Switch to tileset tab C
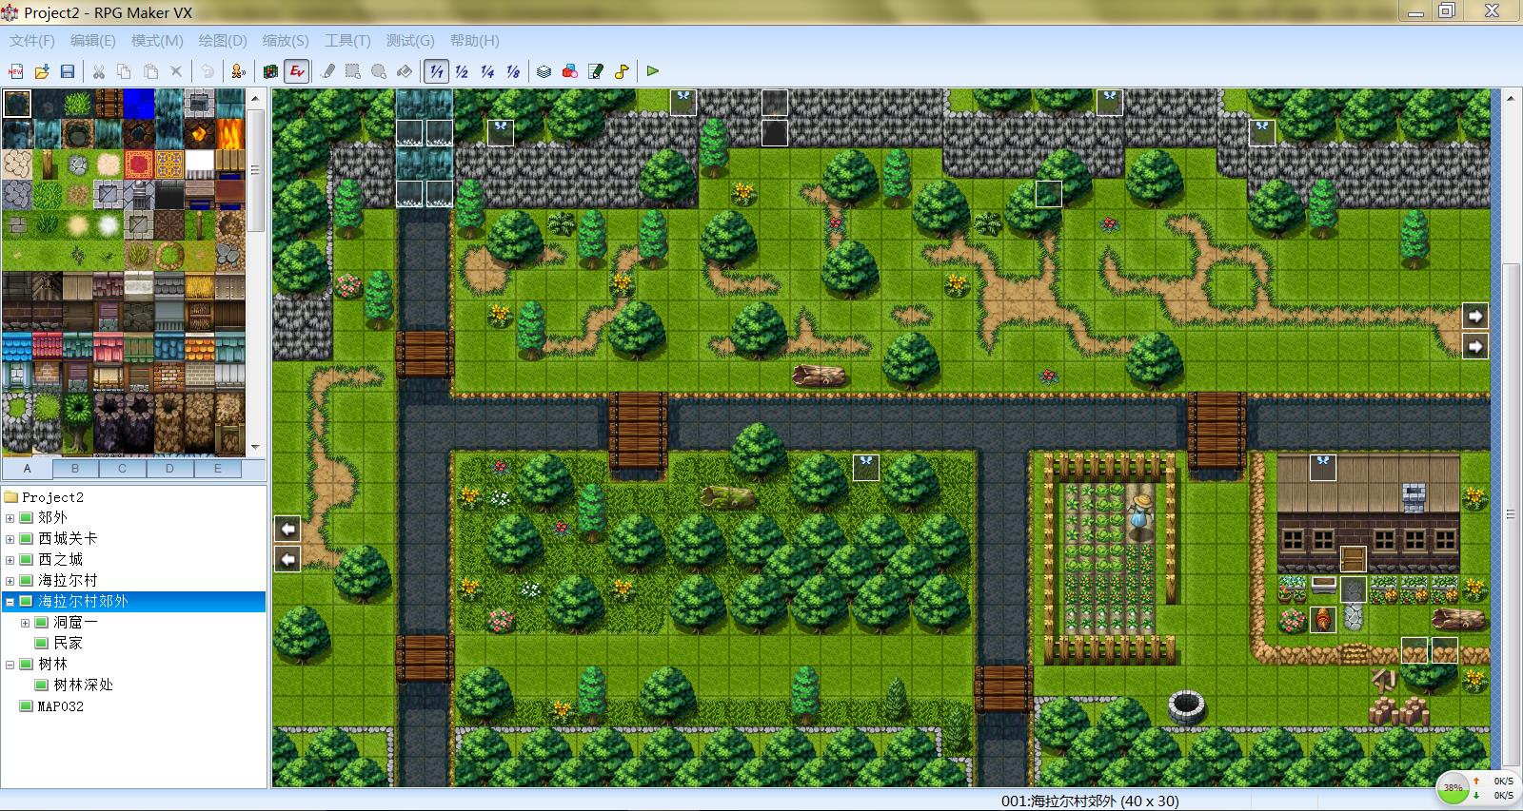The image size is (1523, 811). point(123,469)
